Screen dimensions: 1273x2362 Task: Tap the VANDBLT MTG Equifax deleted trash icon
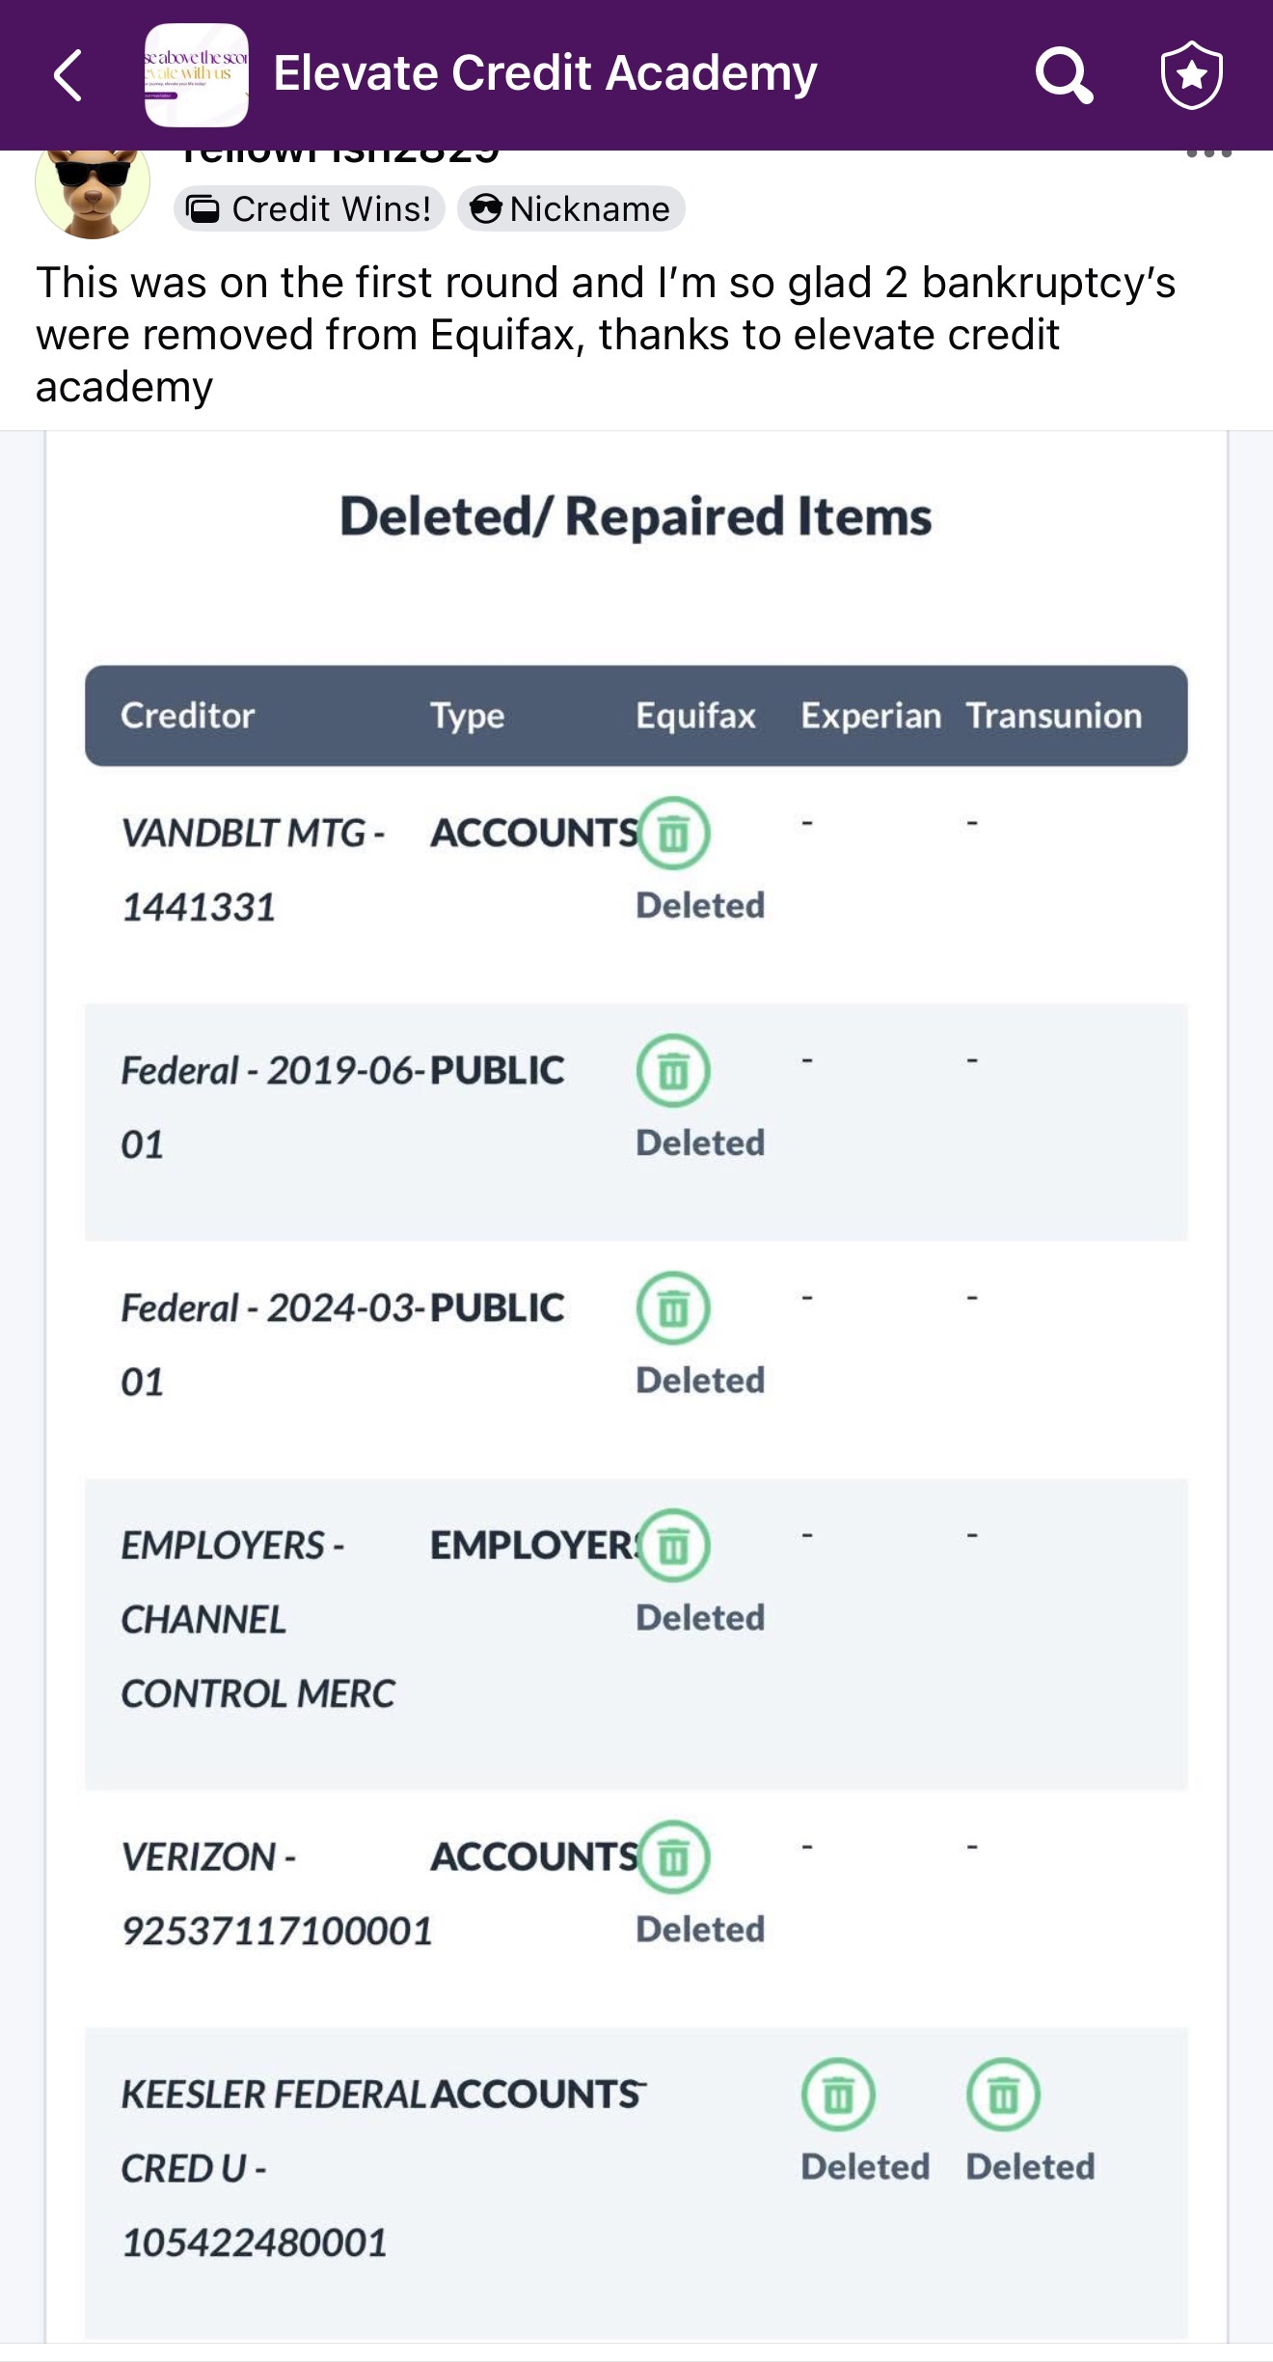click(674, 833)
